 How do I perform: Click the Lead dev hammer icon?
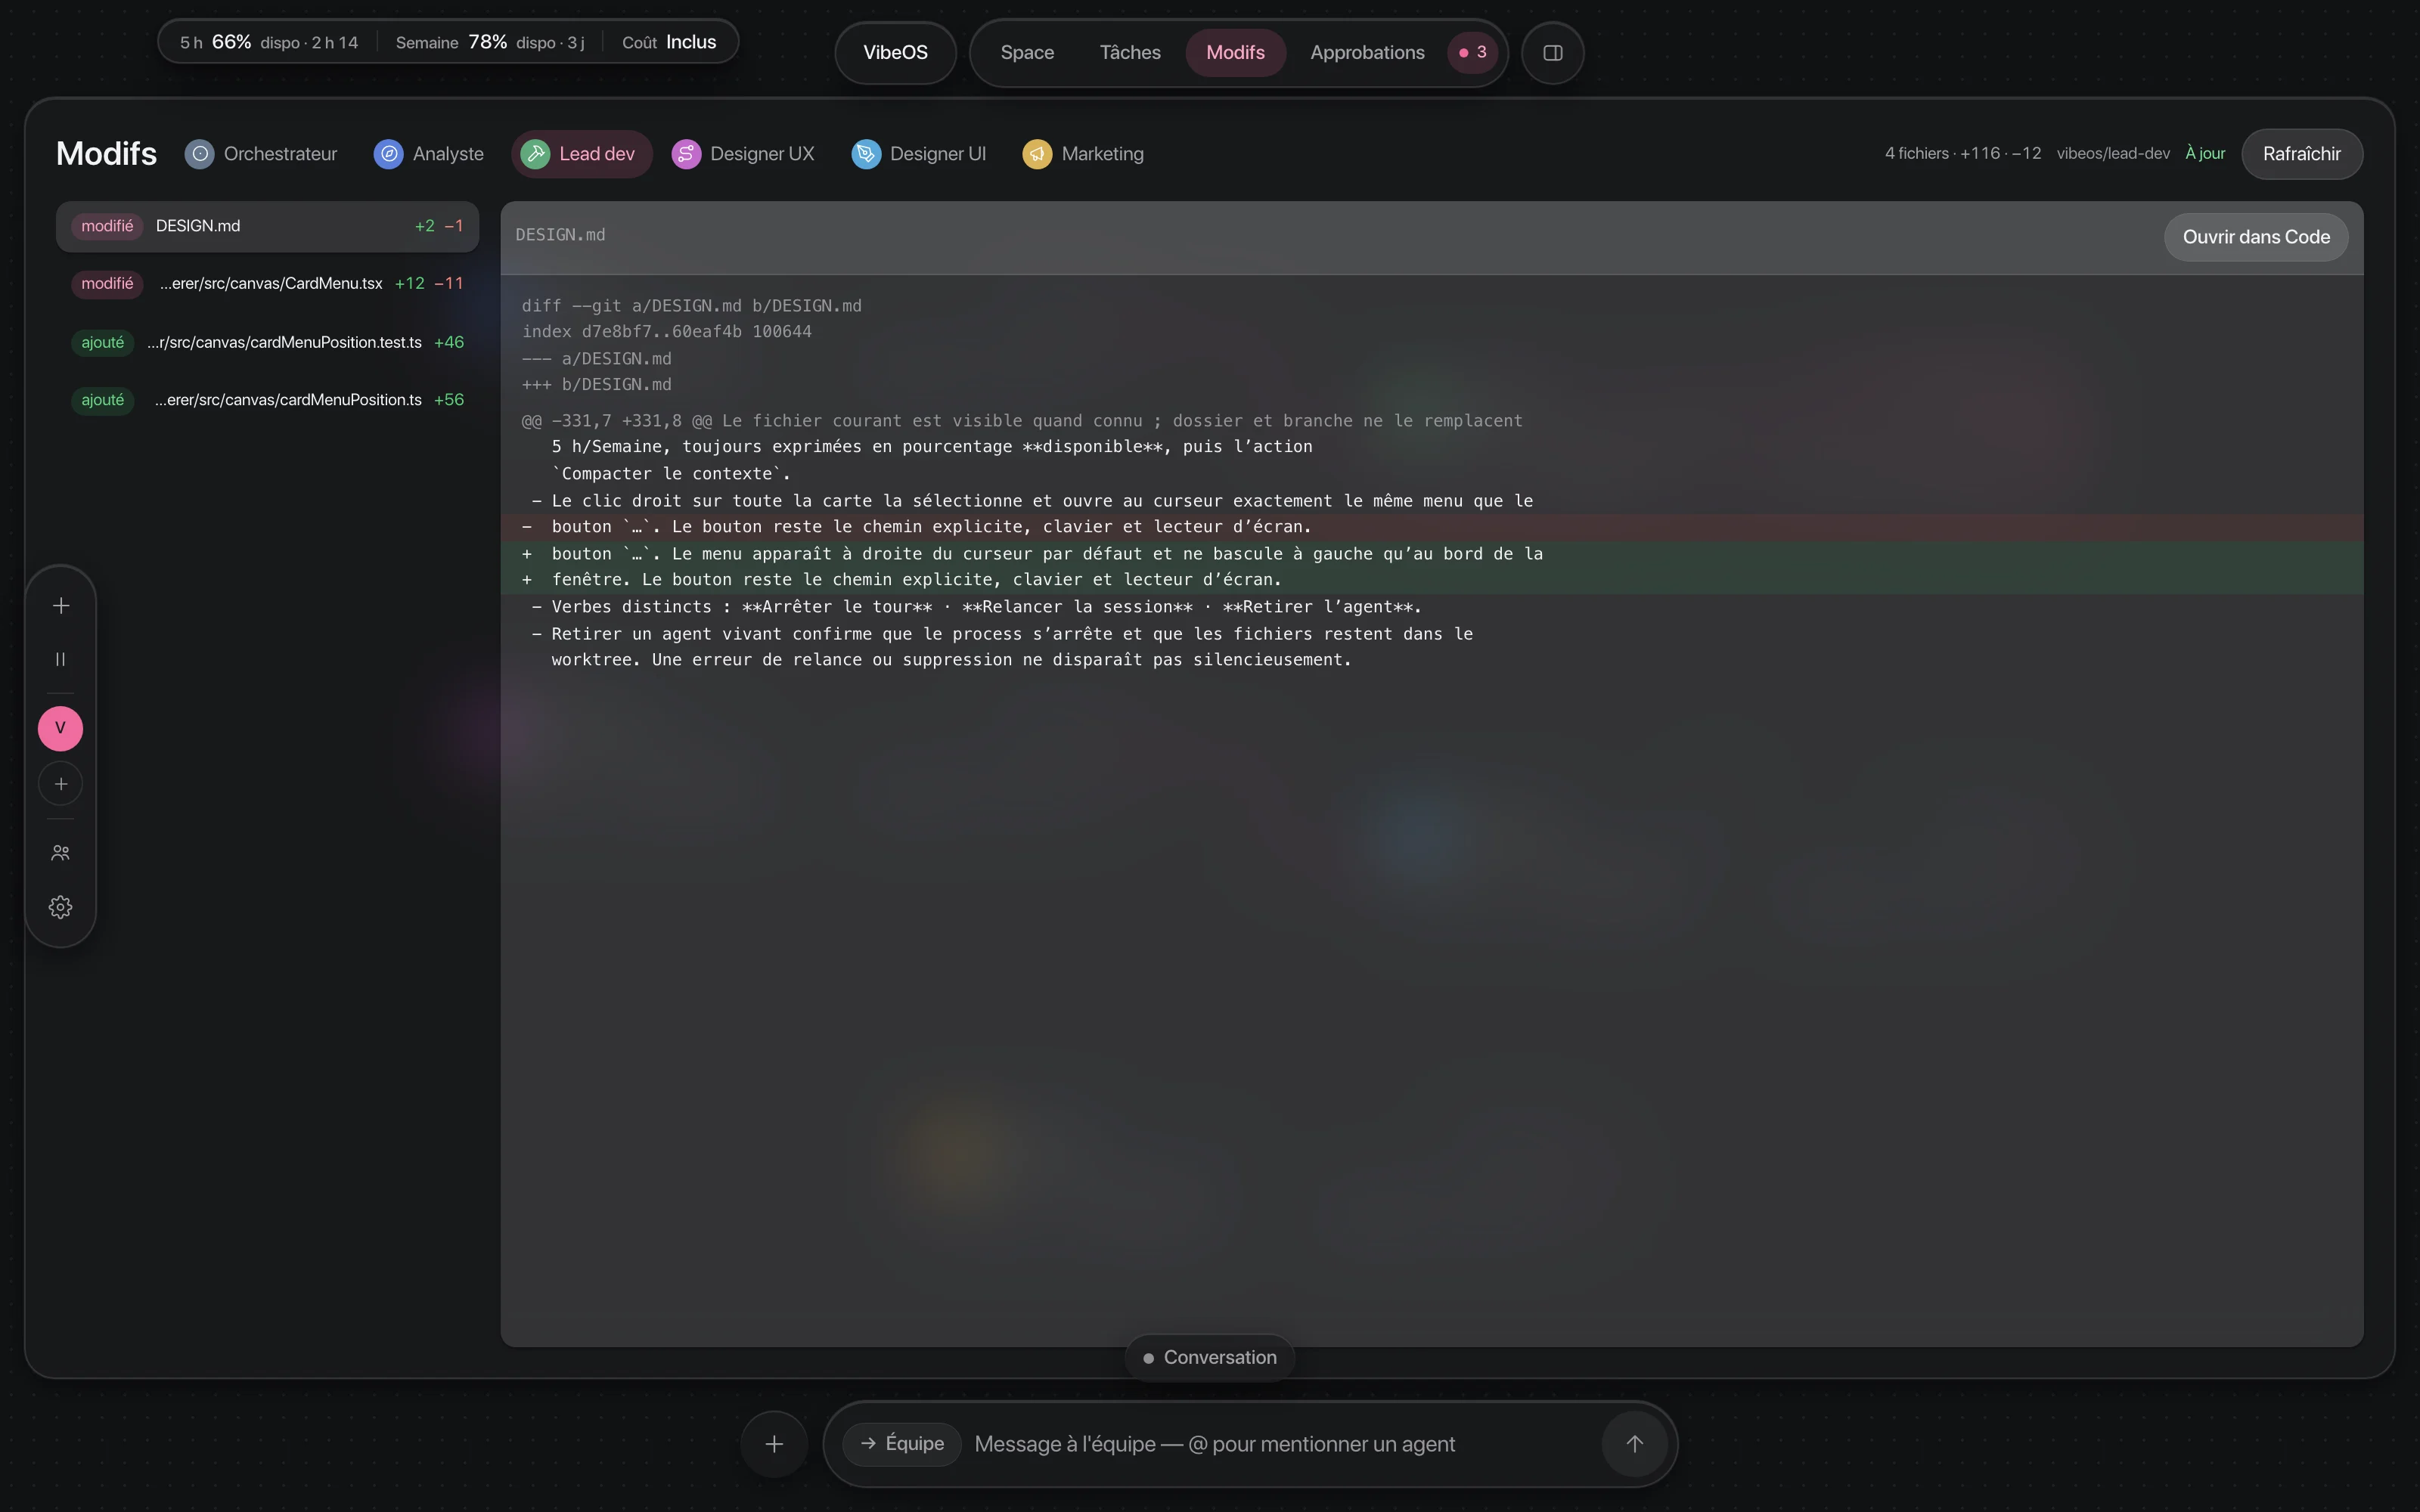(535, 154)
